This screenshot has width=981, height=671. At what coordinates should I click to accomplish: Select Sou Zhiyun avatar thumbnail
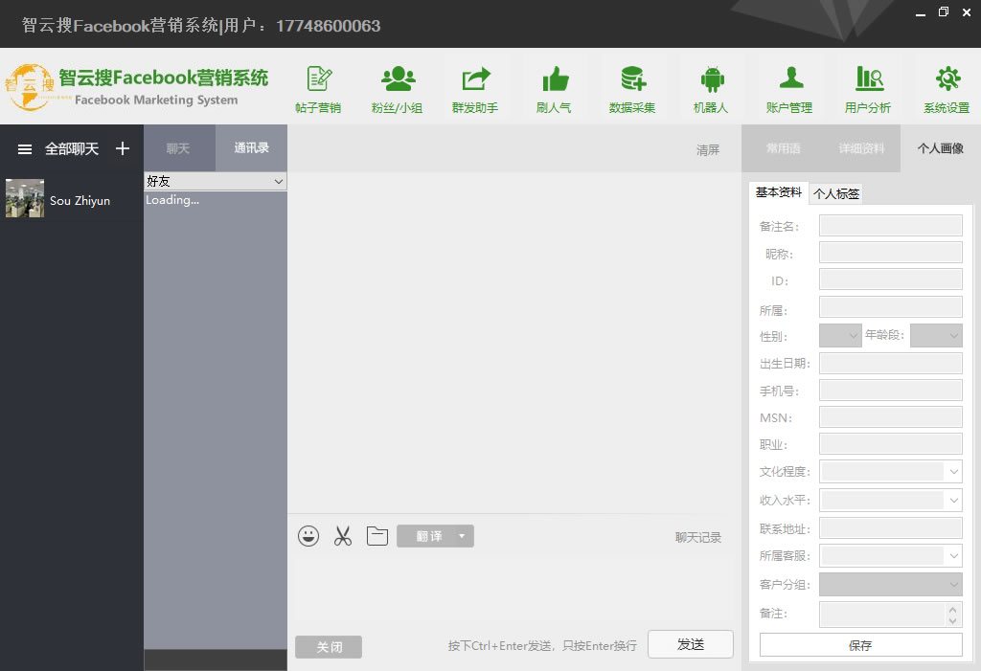coord(25,198)
